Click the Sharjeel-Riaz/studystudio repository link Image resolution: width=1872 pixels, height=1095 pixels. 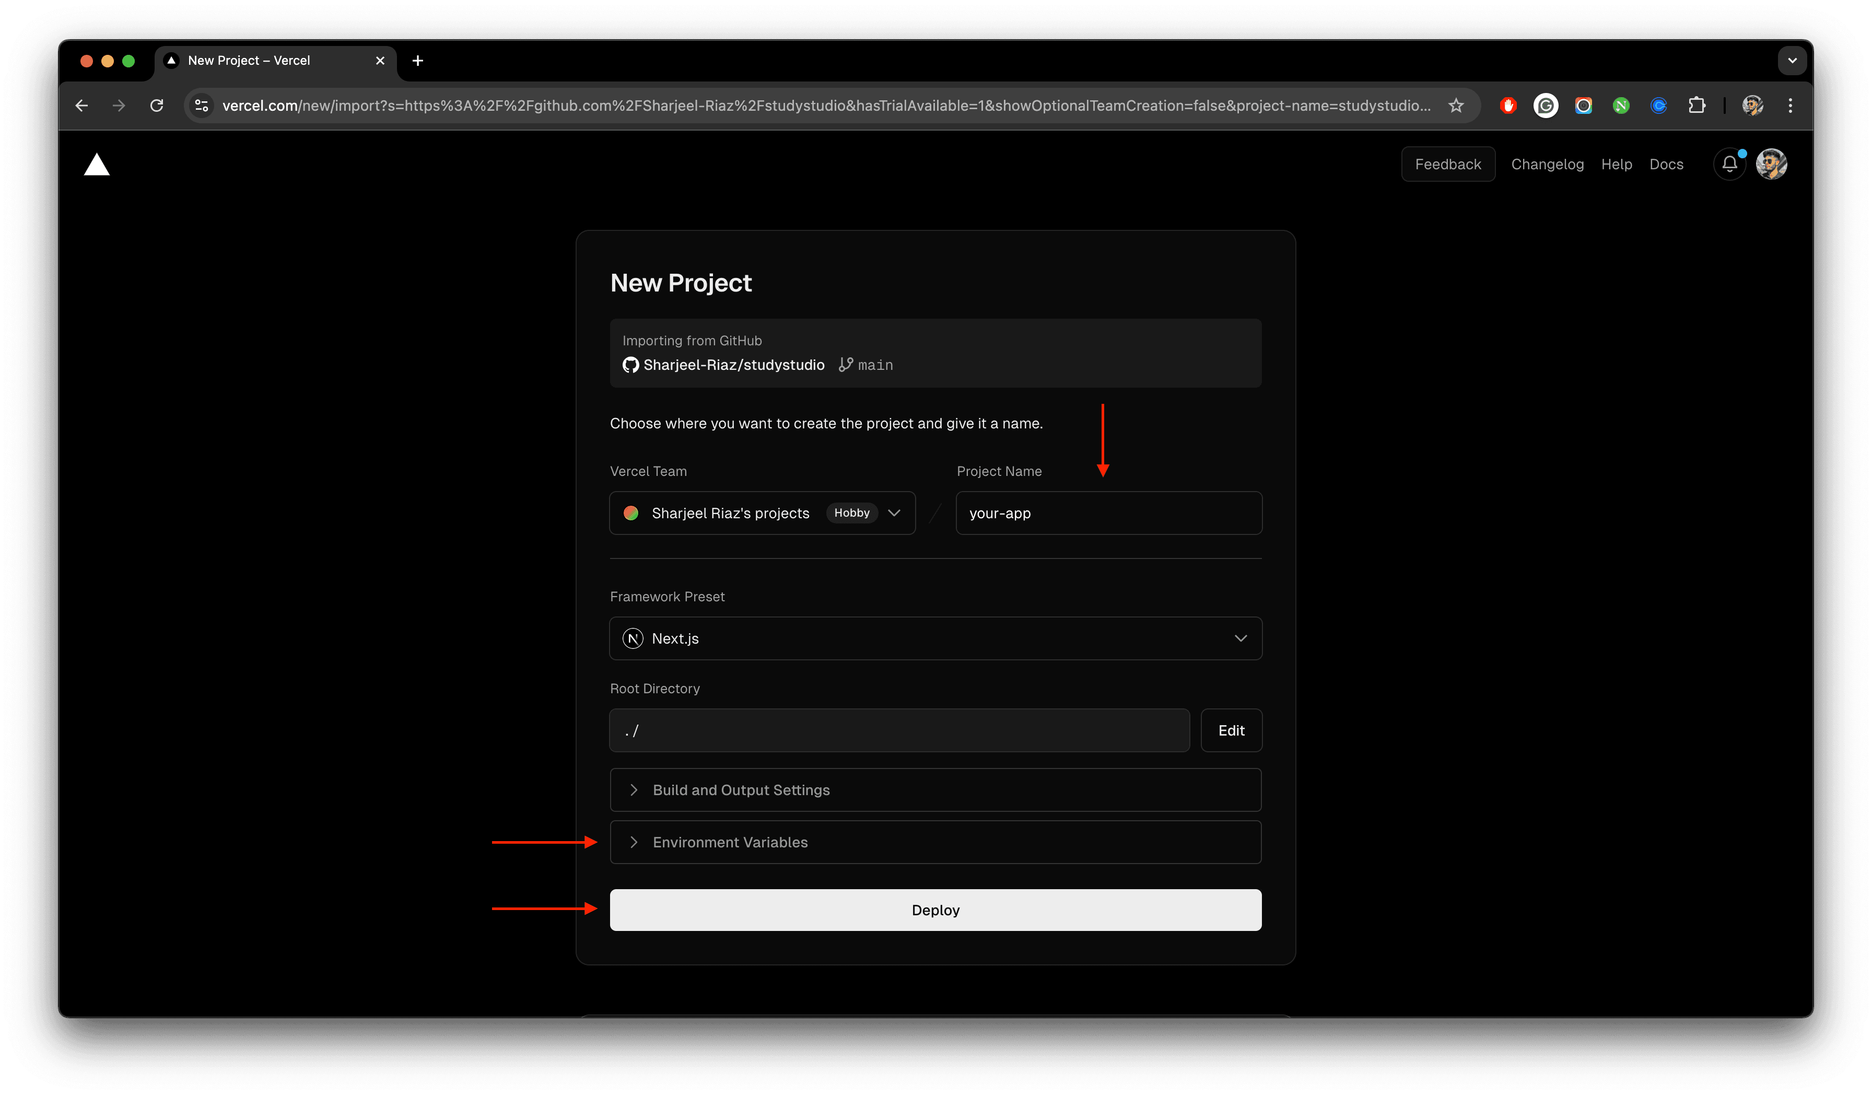tap(733, 365)
